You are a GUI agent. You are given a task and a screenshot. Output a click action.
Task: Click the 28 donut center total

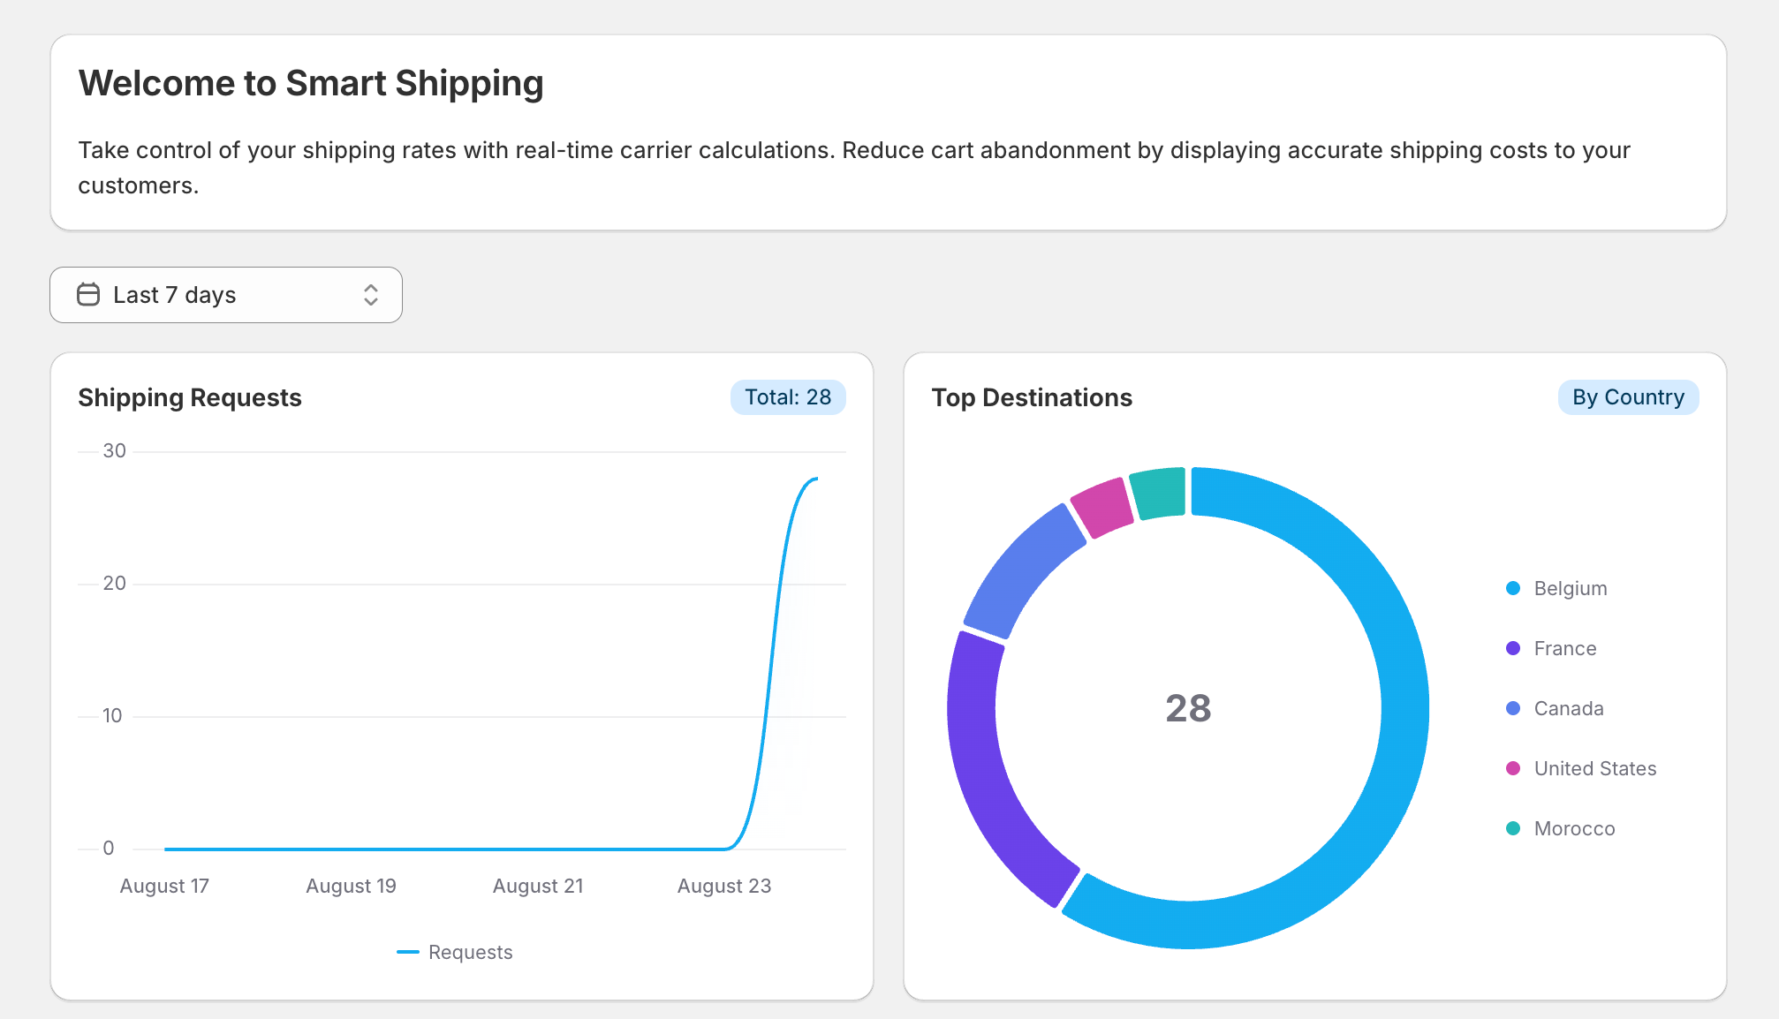1187,708
